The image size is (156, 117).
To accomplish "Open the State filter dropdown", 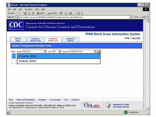I will [x=34, y=51].
